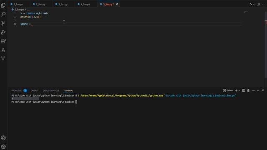
Task: Click the minimap preview in the editor
Action: (x=245, y=12)
